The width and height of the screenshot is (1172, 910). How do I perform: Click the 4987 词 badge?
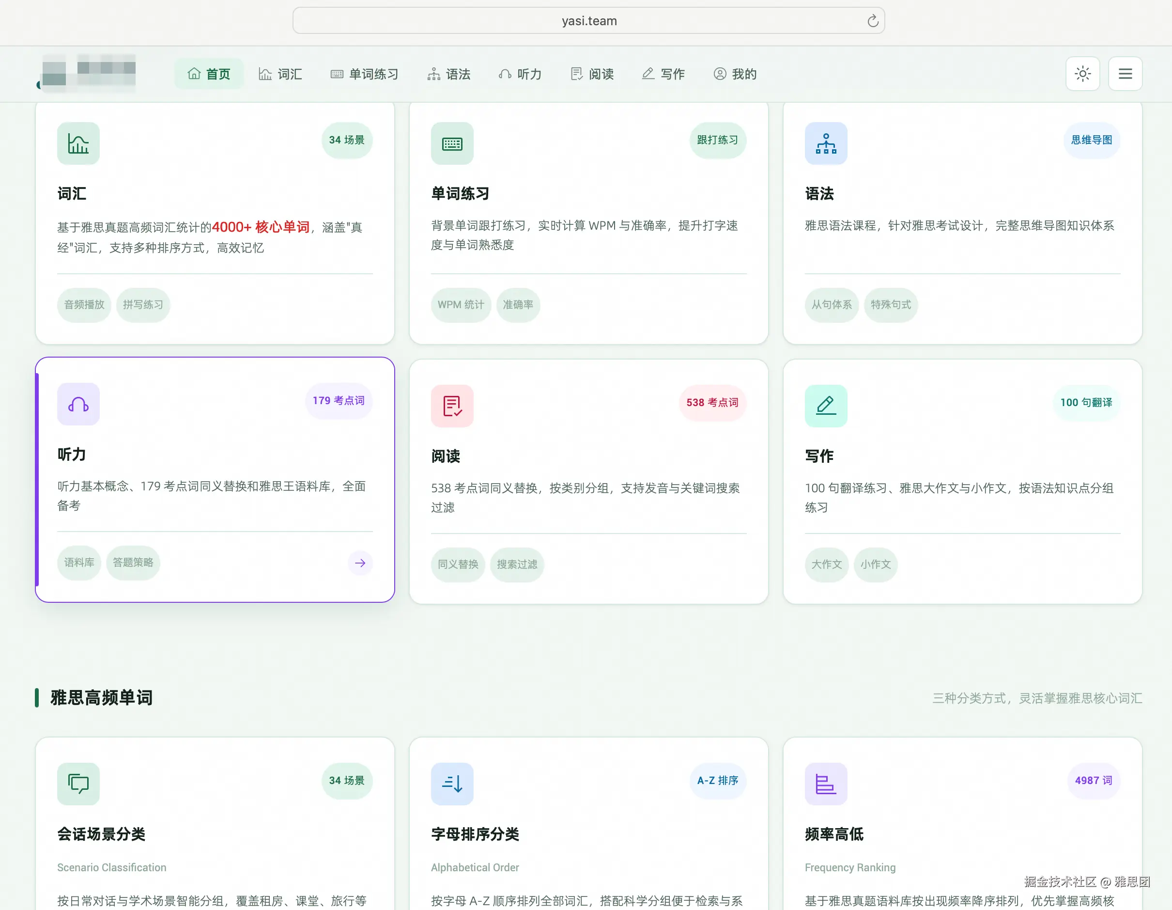pyautogui.click(x=1093, y=781)
